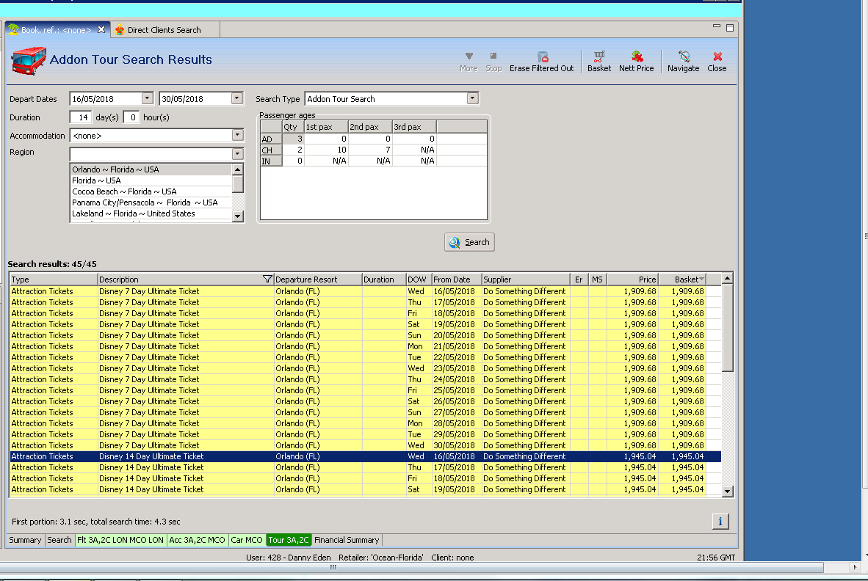Expand the Search Type combo box
This screenshot has height=581, width=868.
[x=472, y=98]
